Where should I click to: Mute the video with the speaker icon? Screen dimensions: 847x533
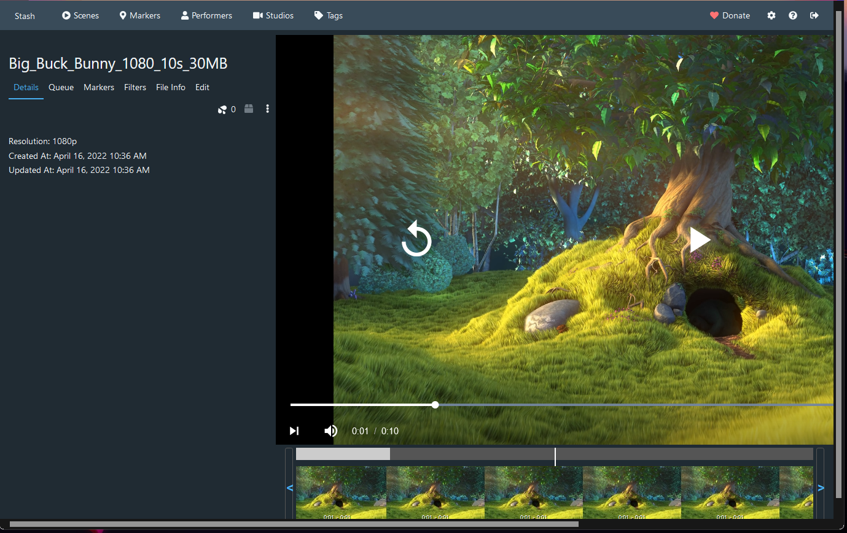tap(330, 431)
